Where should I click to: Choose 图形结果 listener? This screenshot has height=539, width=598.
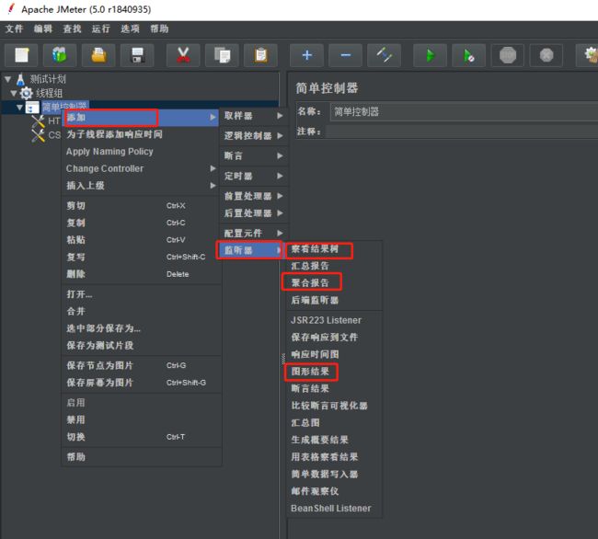point(334,372)
